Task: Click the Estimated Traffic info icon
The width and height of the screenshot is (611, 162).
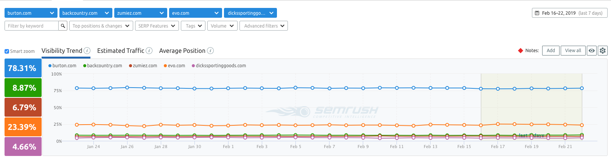Action: [x=149, y=51]
